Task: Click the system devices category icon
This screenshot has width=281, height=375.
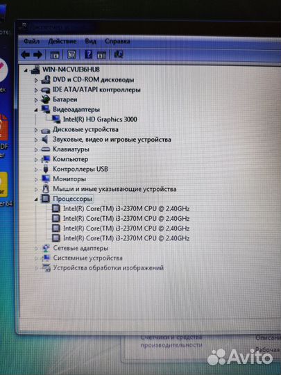Action: (46, 258)
